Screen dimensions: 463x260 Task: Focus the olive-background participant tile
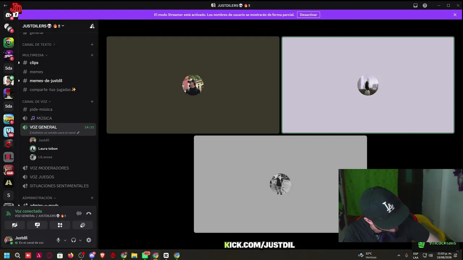click(x=193, y=85)
